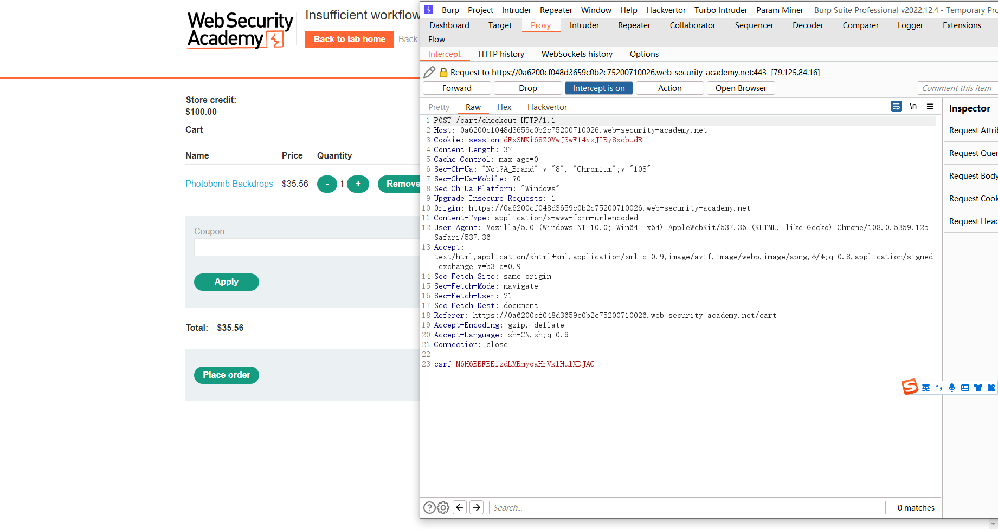Image resolution: width=998 pixels, height=529 pixels.
Task: Switch editor to Pretty view
Action: pos(439,107)
